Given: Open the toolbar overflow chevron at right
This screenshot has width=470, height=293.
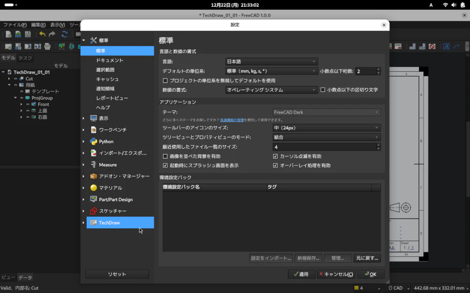Looking at the screenshot, I should (x=467, y=46).
